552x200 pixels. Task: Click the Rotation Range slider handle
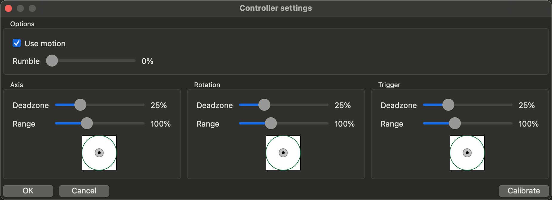point(271,123)
